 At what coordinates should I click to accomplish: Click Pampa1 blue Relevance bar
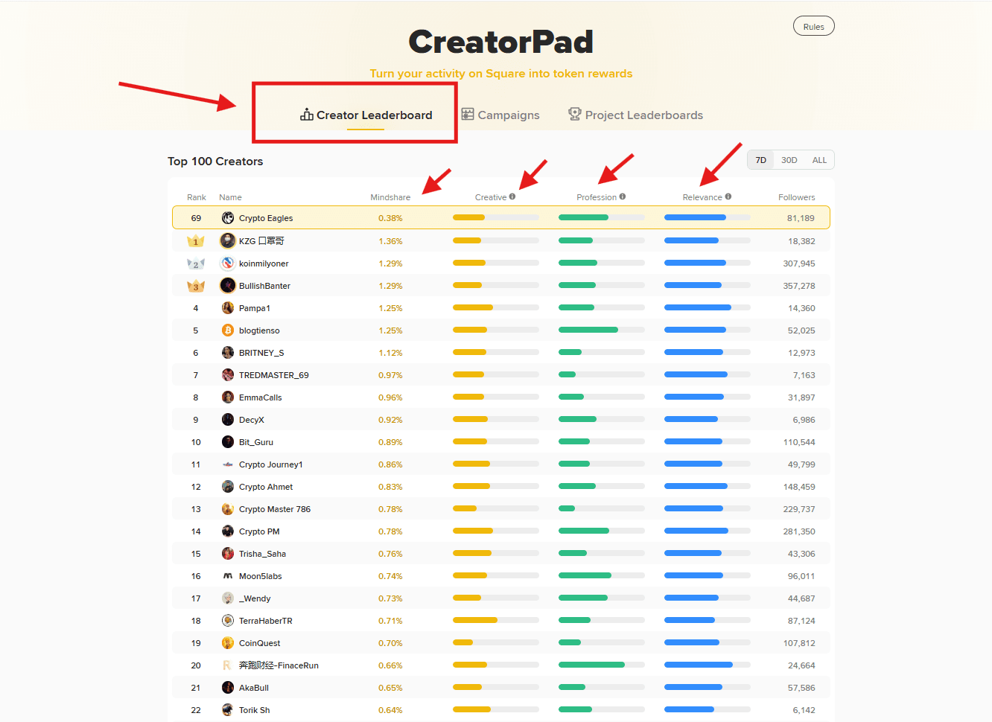click(x=698, y=307)
